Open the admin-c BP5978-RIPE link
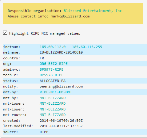Viewport: 147px width, 138px height. pos(51,69)
